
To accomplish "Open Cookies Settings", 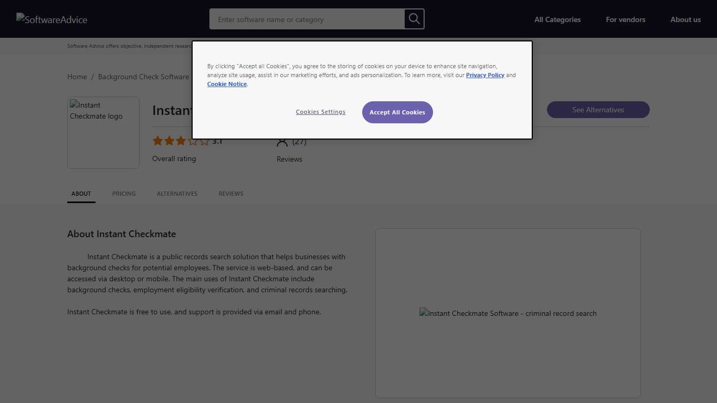I will tap(321, 112).
